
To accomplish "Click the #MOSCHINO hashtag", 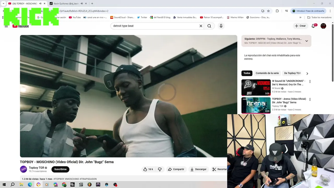I will tap(72, 179).
